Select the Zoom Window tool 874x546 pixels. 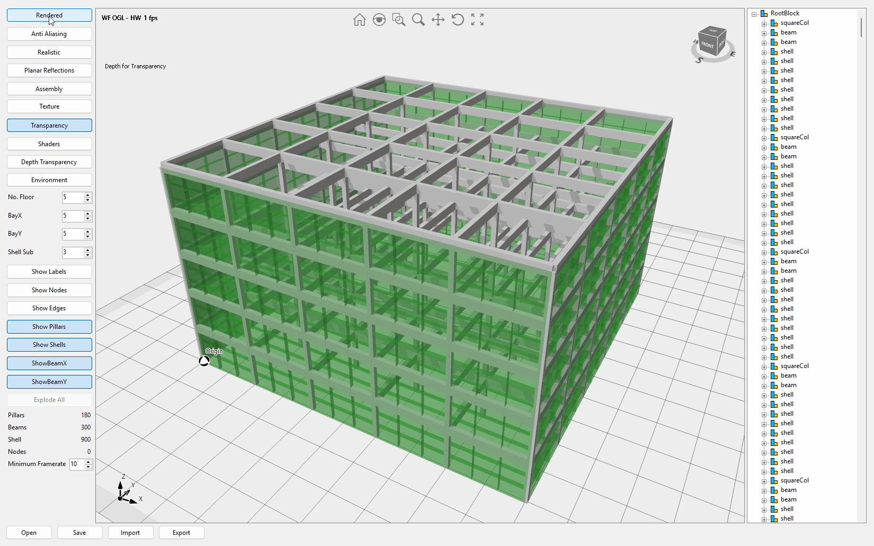pyautogui.click(x=398, y=20)
